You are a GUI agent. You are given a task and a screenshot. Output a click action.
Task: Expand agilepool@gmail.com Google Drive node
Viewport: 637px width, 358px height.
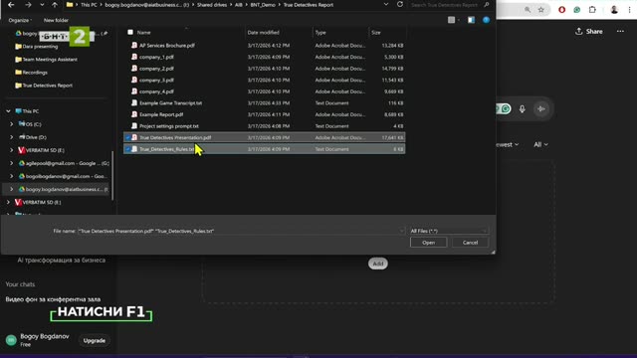point(11,163)
